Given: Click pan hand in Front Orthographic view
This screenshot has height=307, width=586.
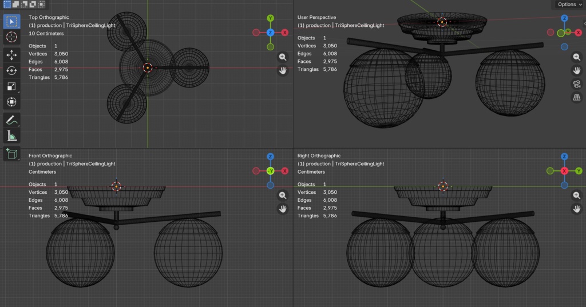Looking at the screenshot, I should click(x=283, y=209).
